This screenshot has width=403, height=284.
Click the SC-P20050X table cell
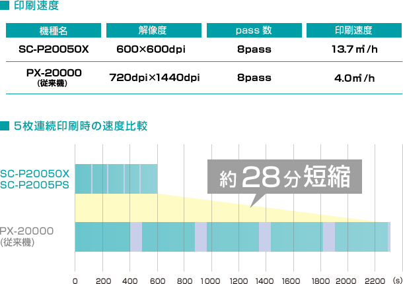54,49
